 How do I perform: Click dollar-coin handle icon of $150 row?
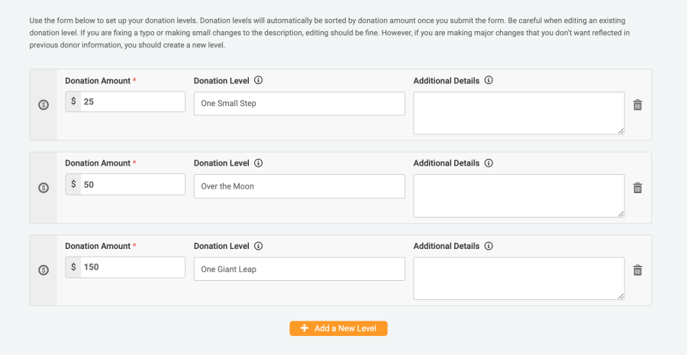44,270
